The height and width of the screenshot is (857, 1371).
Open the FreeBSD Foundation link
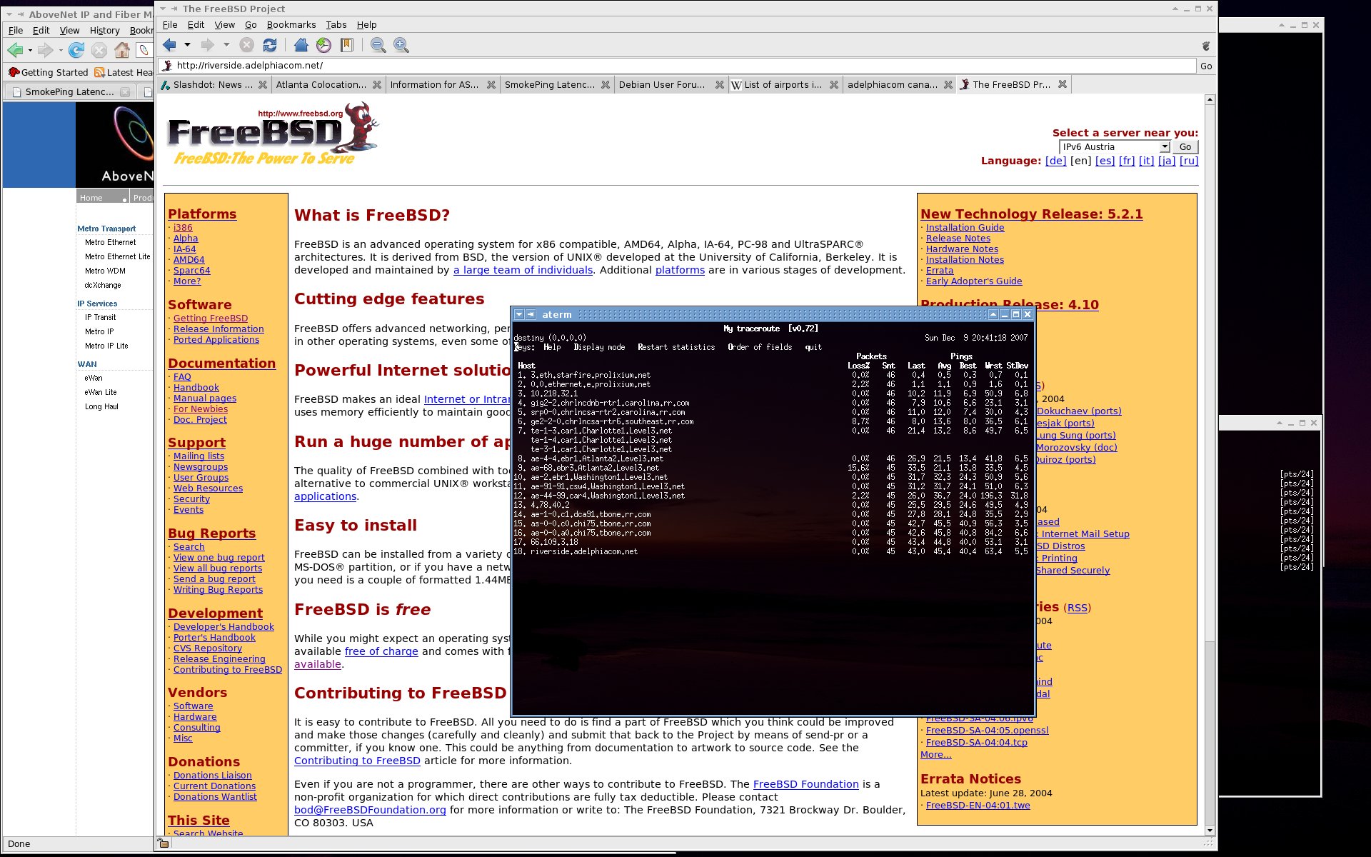805,784
